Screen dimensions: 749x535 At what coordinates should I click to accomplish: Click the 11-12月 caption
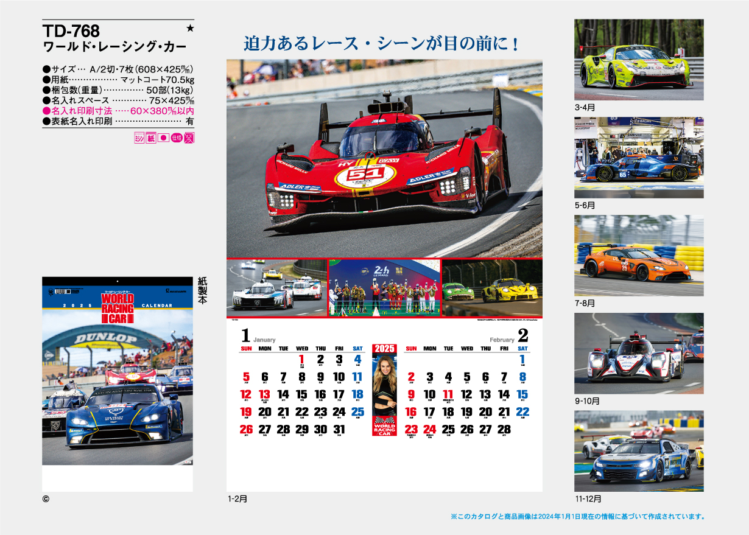click(589, 499)
